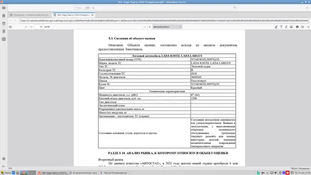The height and width of the screenshot is (175, 311).
Task: Select the add text tool in PDF toolbar
Action: (281, 27)
